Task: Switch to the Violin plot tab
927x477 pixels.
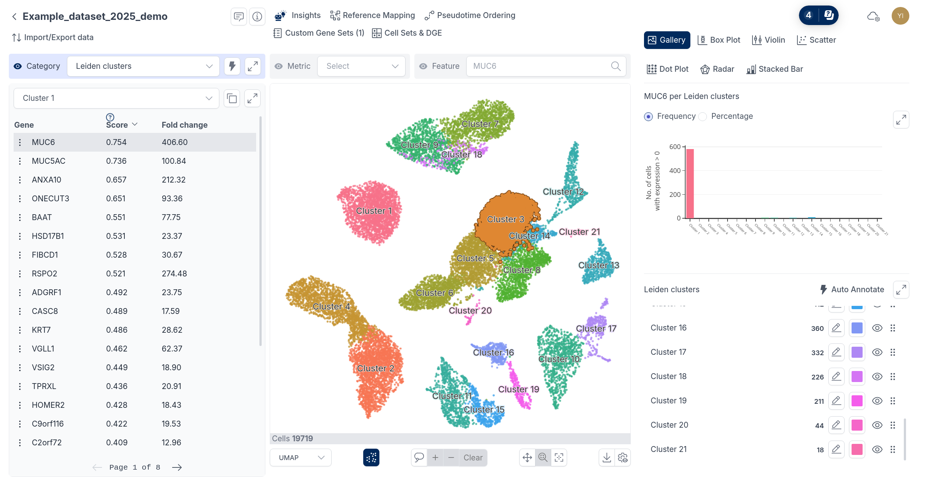Action: tap(768, 40)
